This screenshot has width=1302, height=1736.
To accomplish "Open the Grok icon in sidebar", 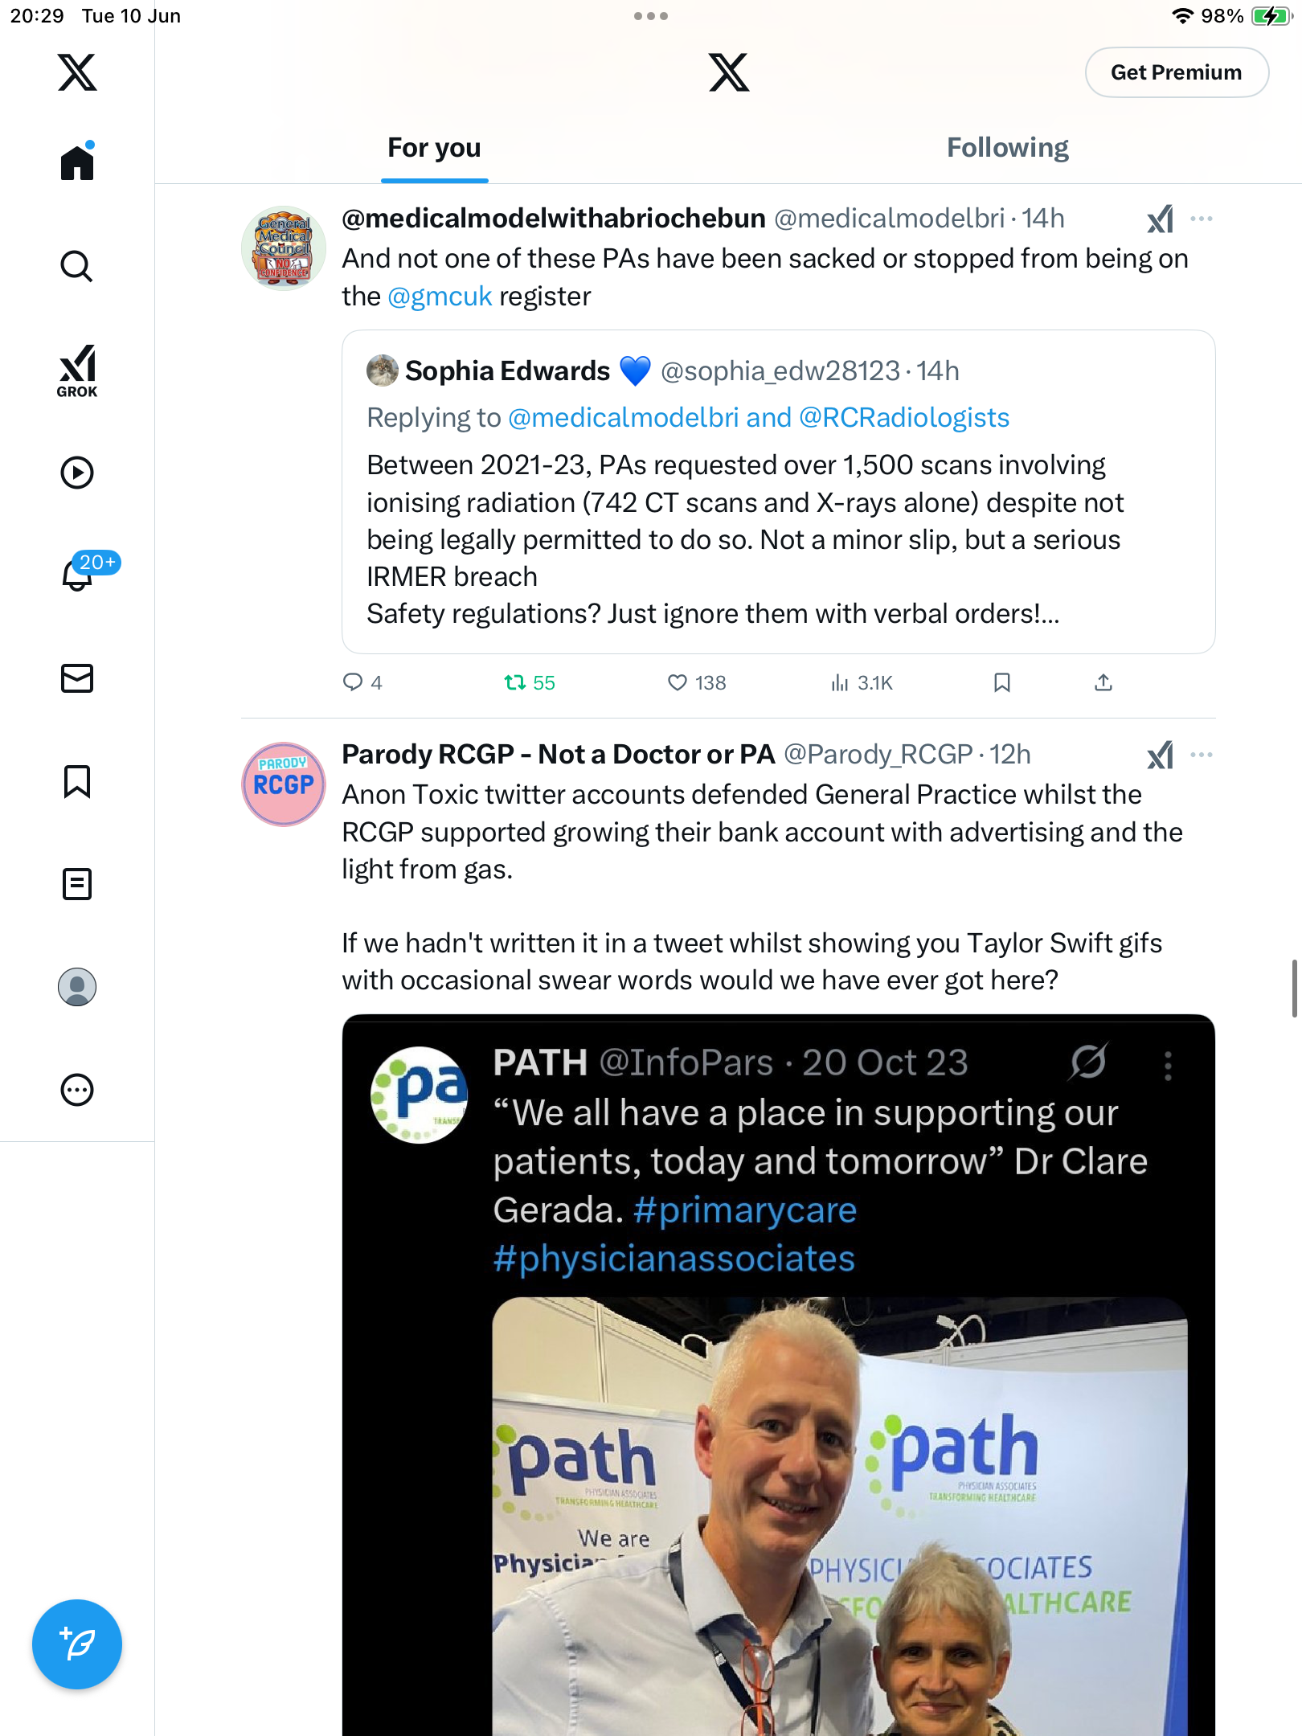I will pos(77,371).
